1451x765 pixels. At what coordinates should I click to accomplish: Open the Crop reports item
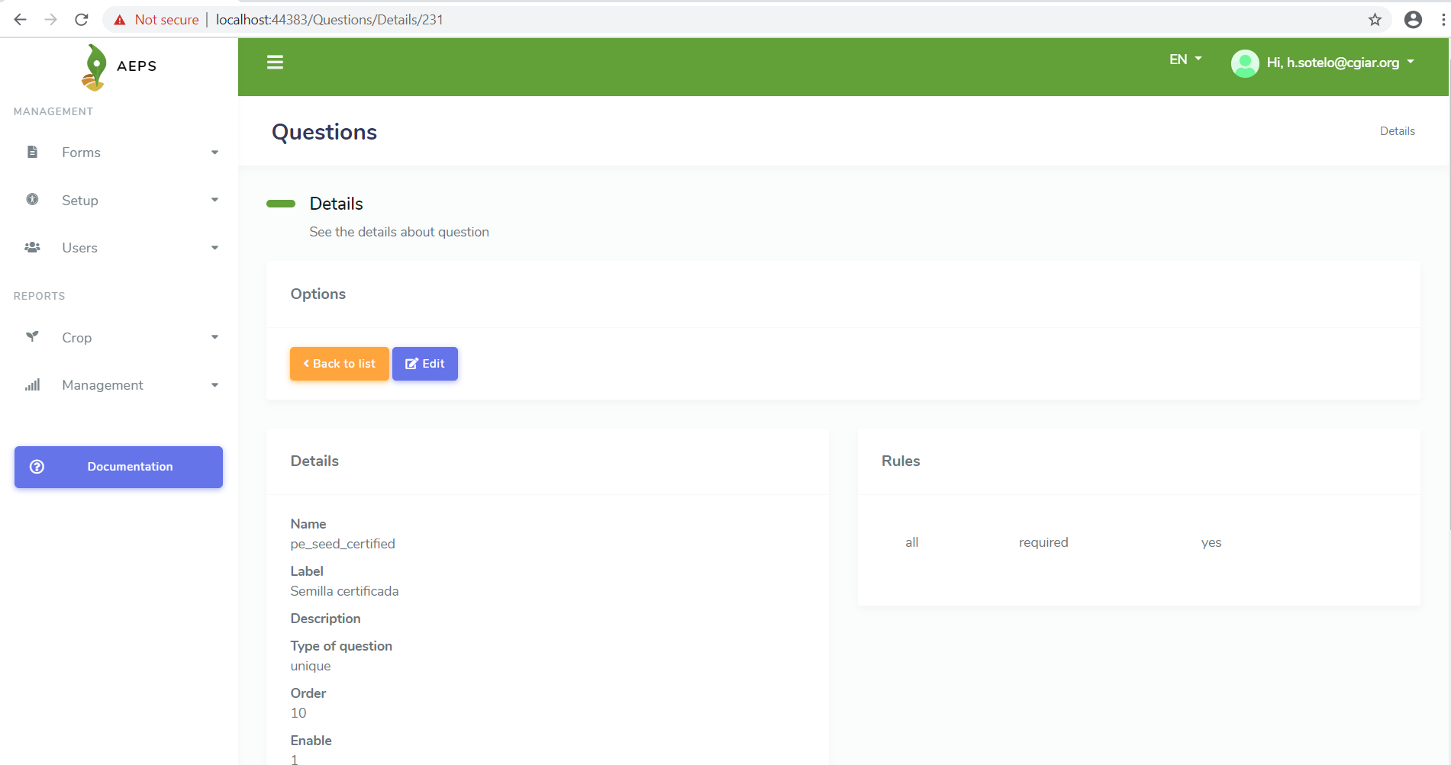(118, 337)
